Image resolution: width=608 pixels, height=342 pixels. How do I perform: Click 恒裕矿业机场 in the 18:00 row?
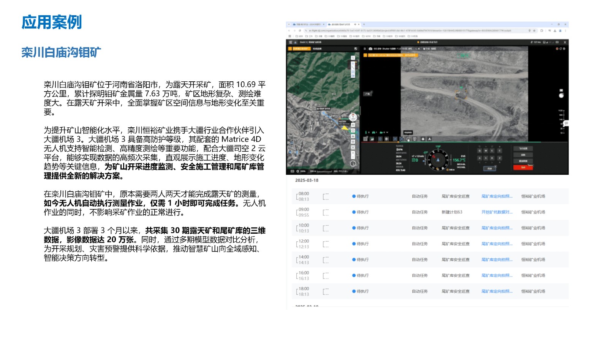click(533, 291)
